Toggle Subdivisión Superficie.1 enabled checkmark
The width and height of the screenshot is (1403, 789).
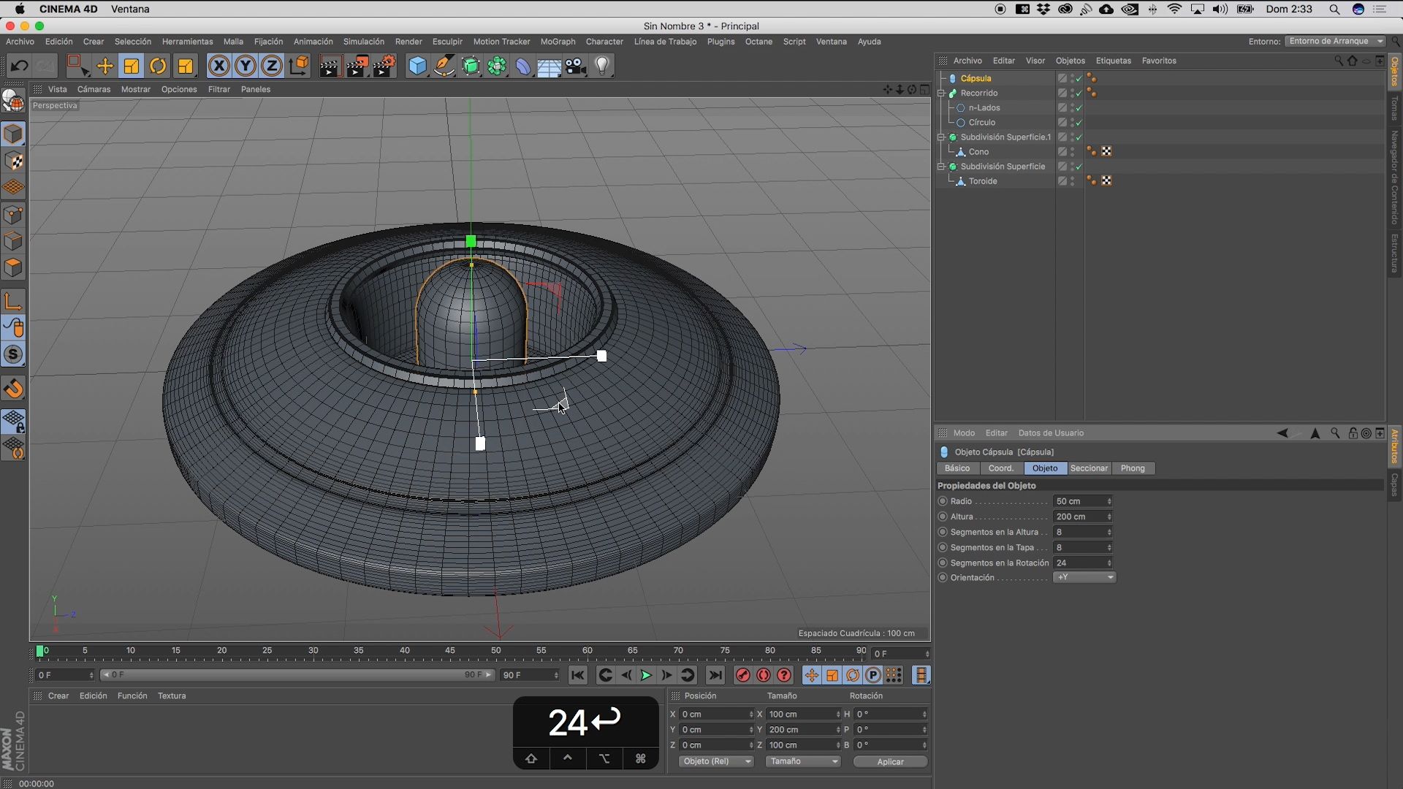tap(1079, 137)
